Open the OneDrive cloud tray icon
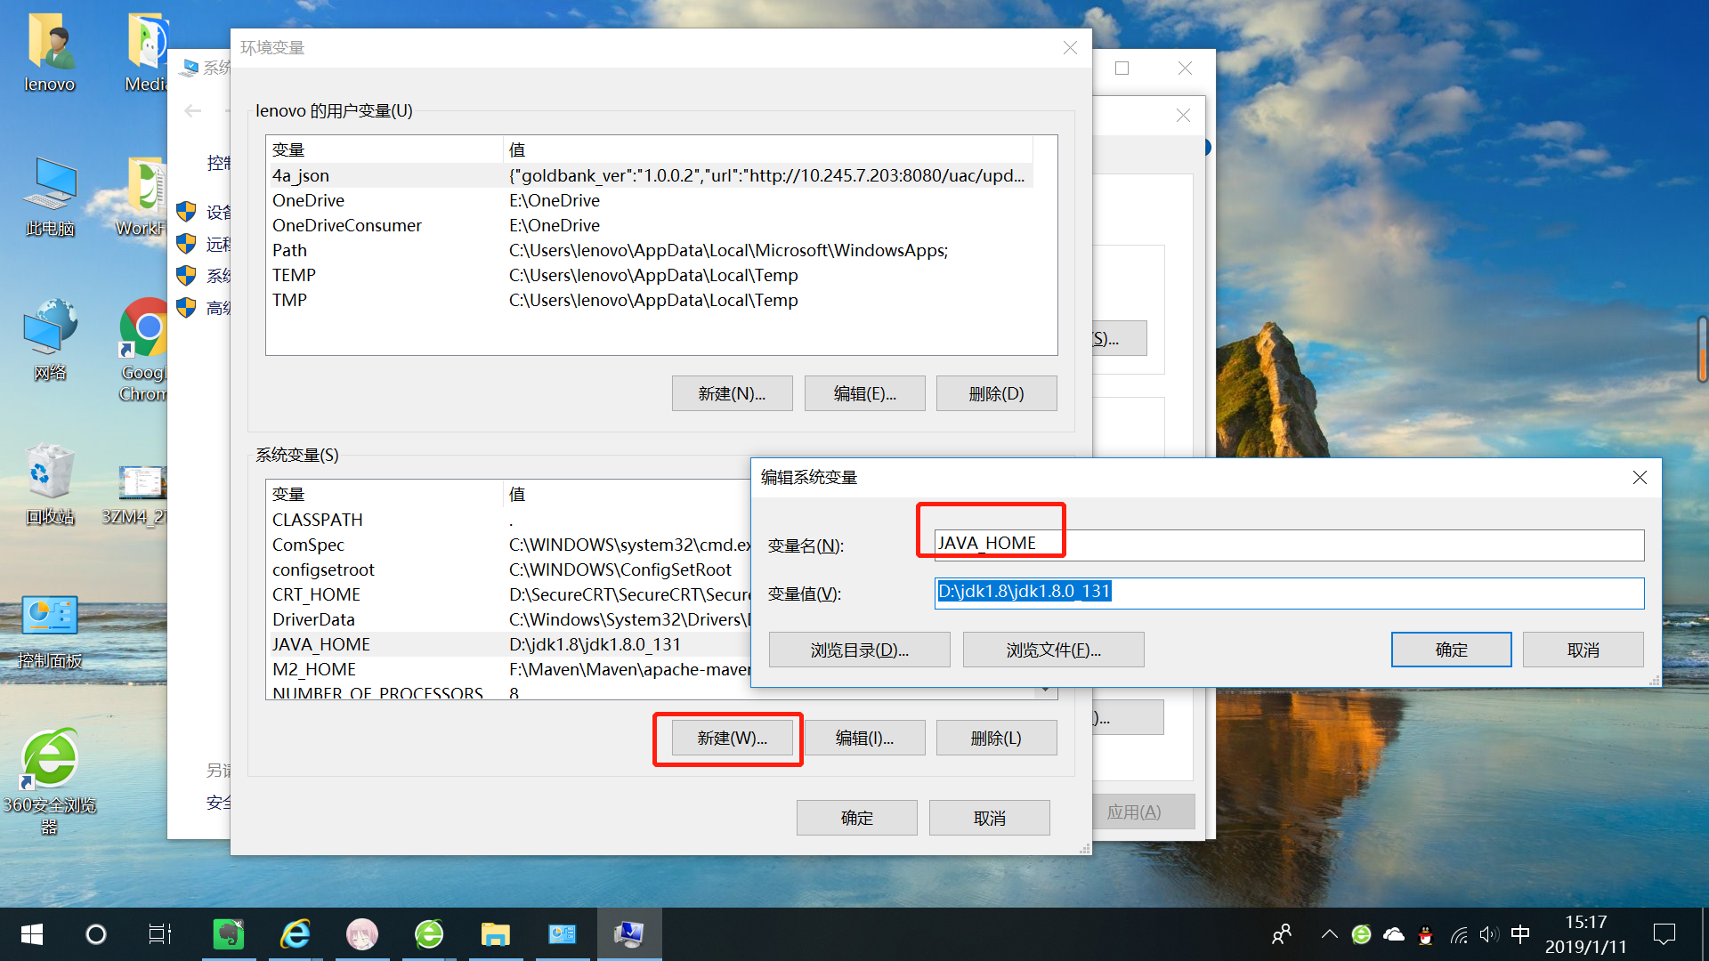1709x961 pixels. (x=1393, y=934)
